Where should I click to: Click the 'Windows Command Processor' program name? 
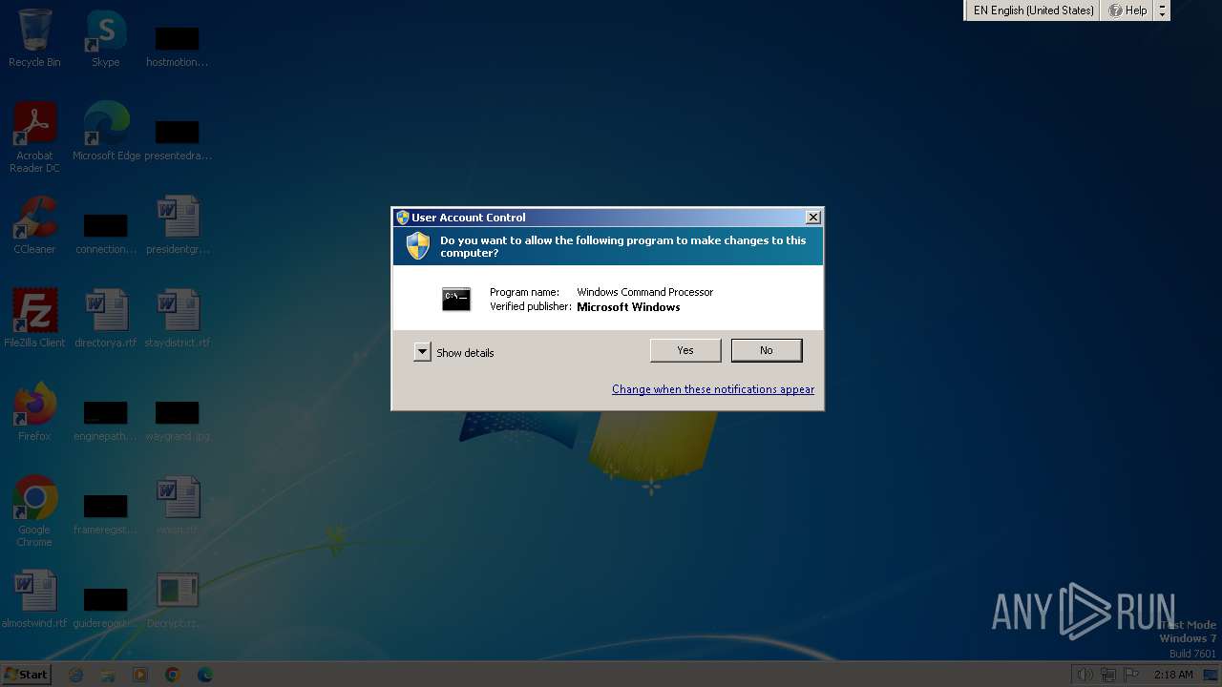pos(645,292)
